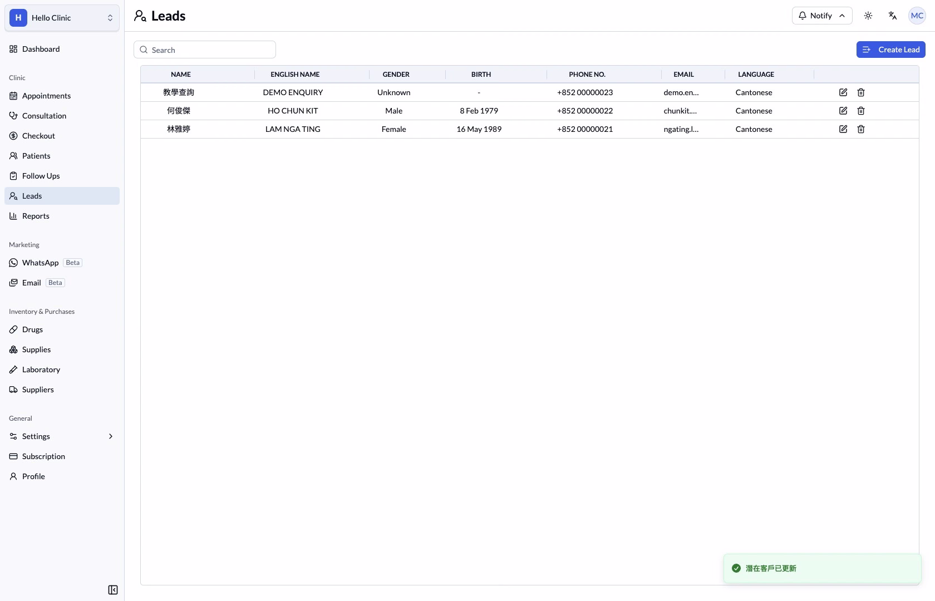Dismiss the 潛在客戶已更新 toast notification
935x601 pixels.
822,568
